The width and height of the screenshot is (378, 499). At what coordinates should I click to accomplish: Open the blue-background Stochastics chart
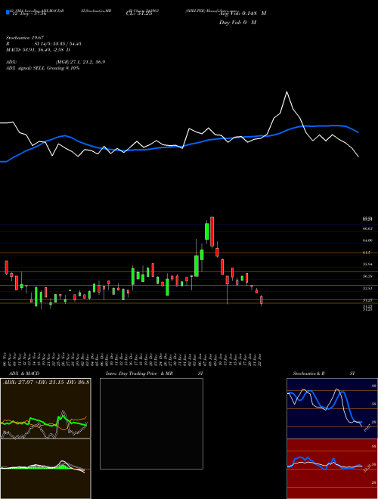pyautogui.click(x=332, y=408)
